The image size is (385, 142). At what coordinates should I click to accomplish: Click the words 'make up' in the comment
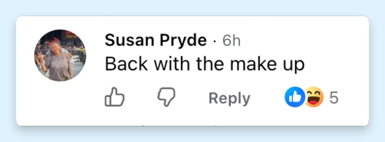(x=270, y=65)
